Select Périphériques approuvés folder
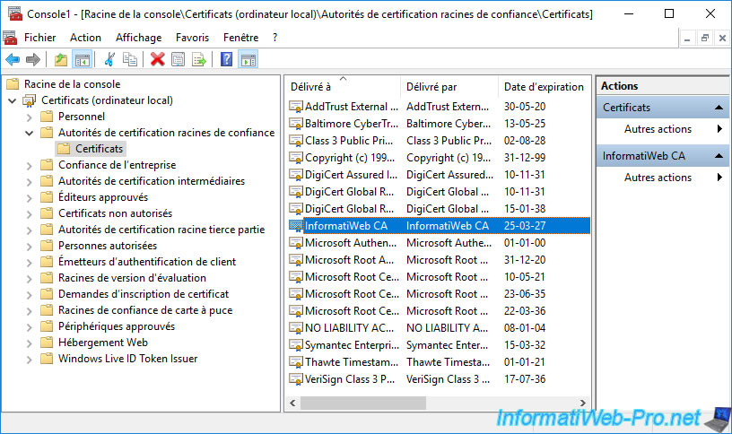732x434 pixels. 117,326
